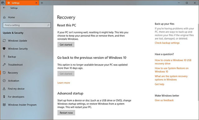
Task: Click the Find my device icon
Action: pos(4,89)
